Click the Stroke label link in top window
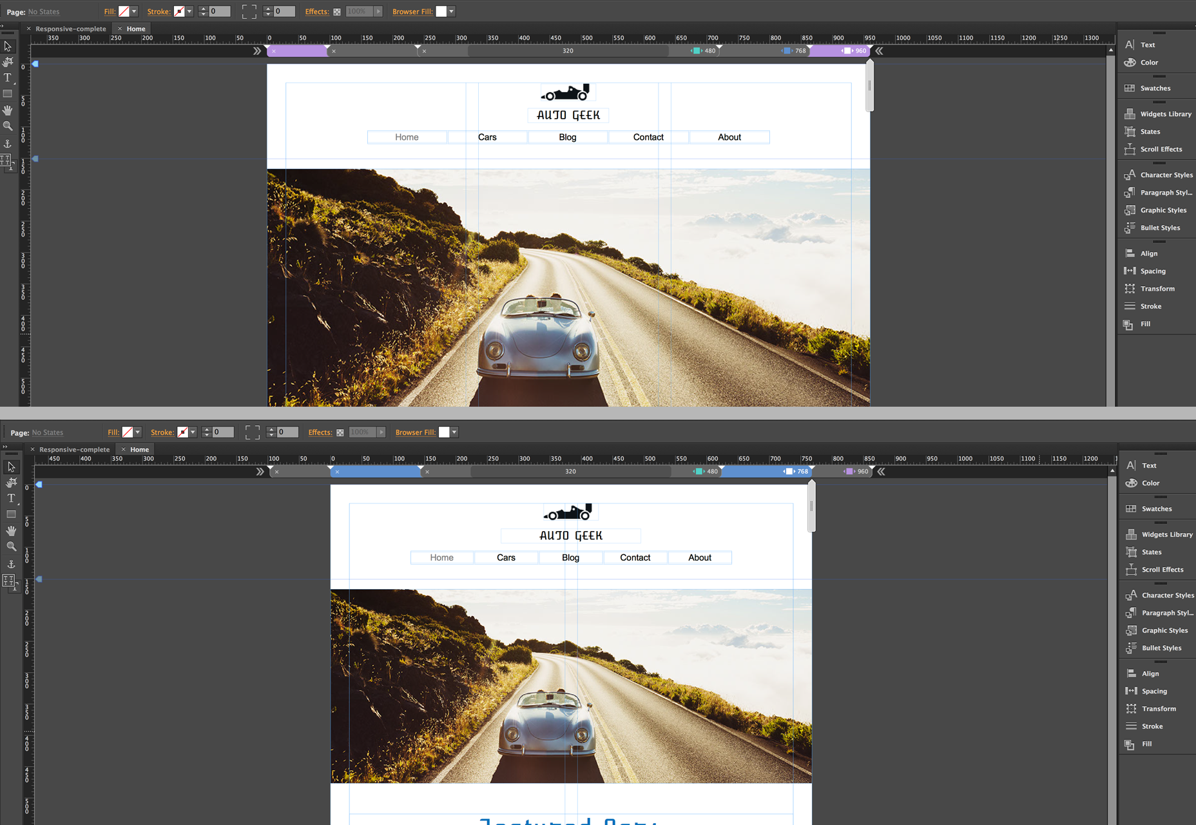This screenshot has width=1196, height=825. pyautogui.click(x=159, y=12)
